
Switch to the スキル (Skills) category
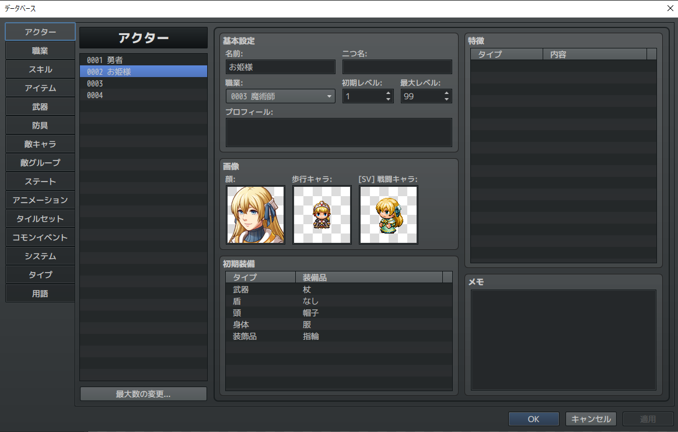[x=40, y=69]
